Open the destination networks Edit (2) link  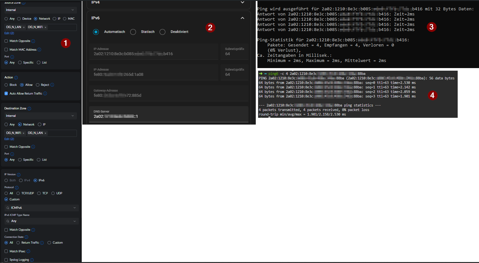pyautogui.click(x=9, y=139)
